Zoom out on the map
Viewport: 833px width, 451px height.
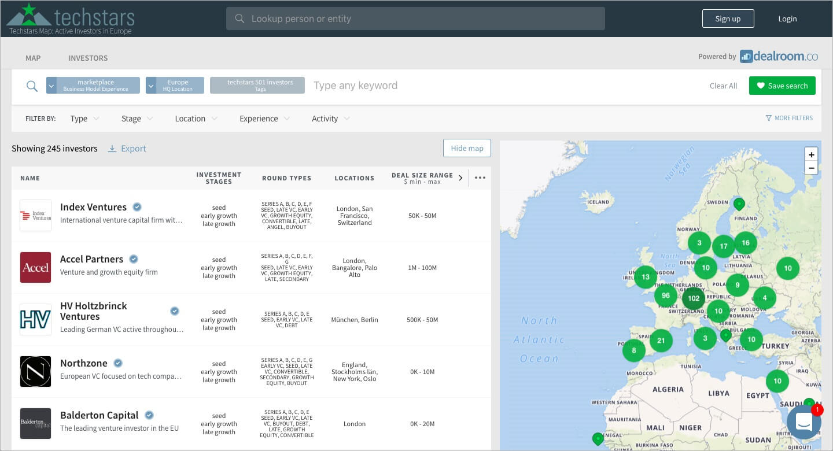(x=811, y=168)
